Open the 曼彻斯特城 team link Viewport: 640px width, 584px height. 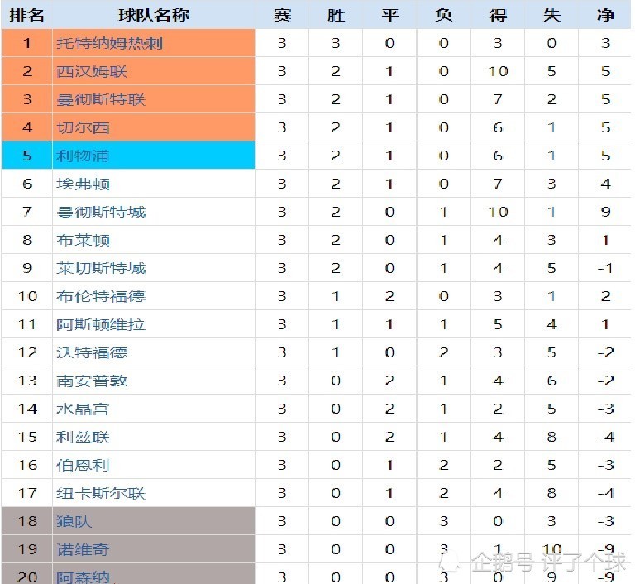(101, 212)
